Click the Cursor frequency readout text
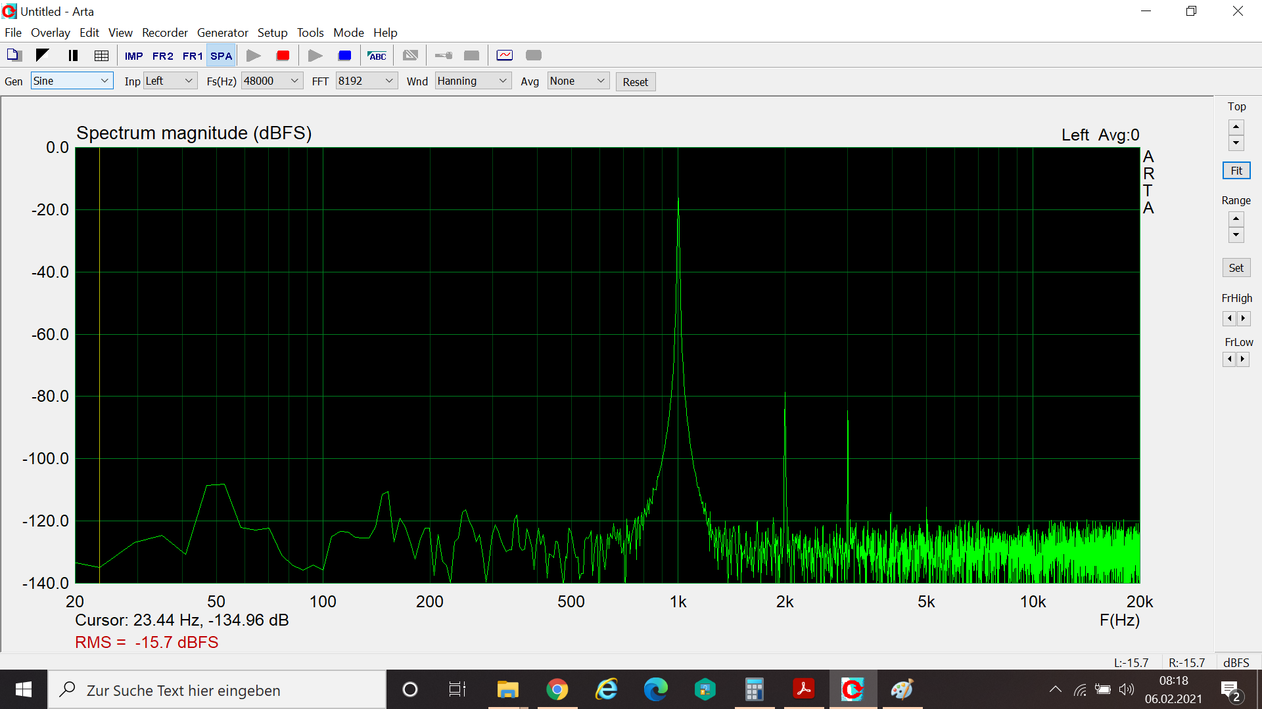The image size is (1262, 709). point(182,620)
